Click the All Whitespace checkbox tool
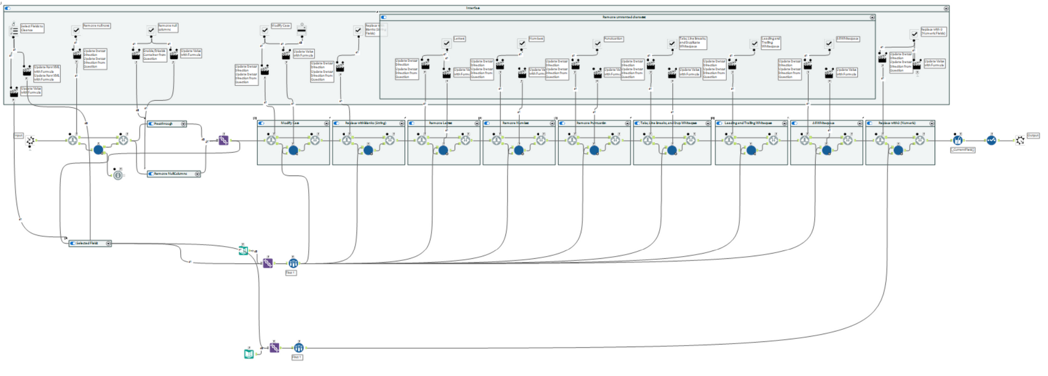The width and height of the screenshot is (1048, 376). [829, 43]
